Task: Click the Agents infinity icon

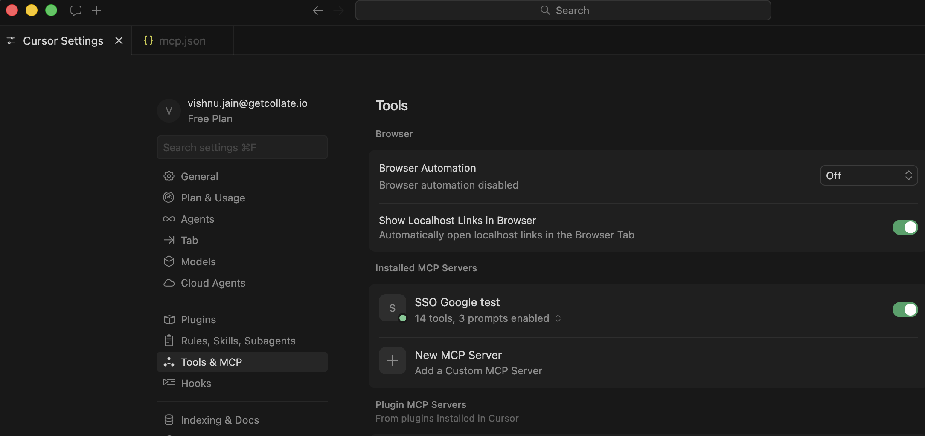Action: (169, 219)
